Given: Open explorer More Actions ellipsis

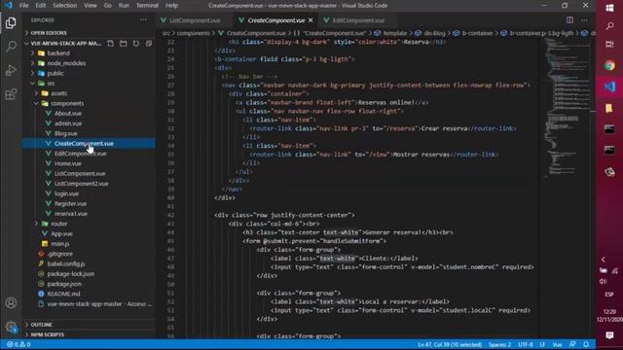Looking at the screenshot, I should click(143, 19).
